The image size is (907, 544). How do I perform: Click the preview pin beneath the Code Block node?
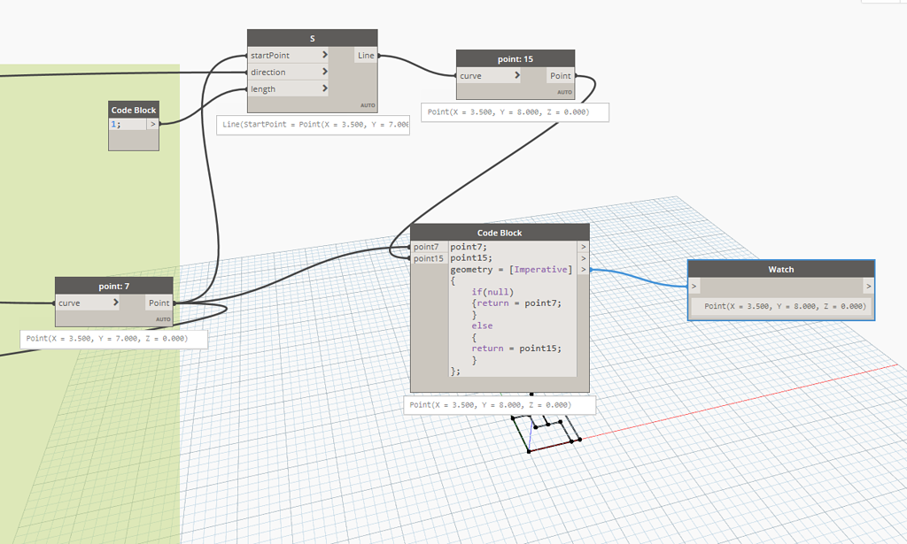[x=530, y=395]
